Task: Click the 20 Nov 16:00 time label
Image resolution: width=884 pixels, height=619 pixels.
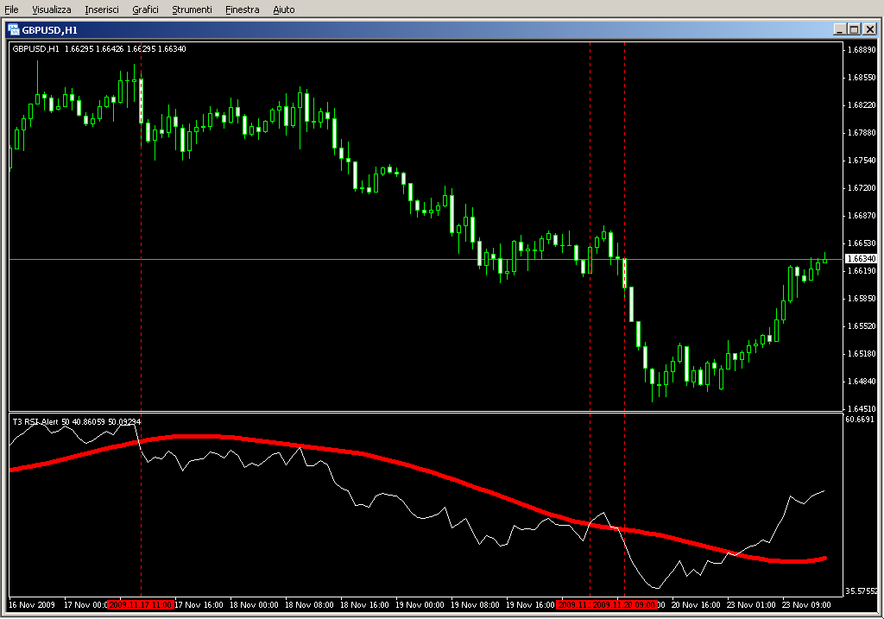Action: (696, 605)
